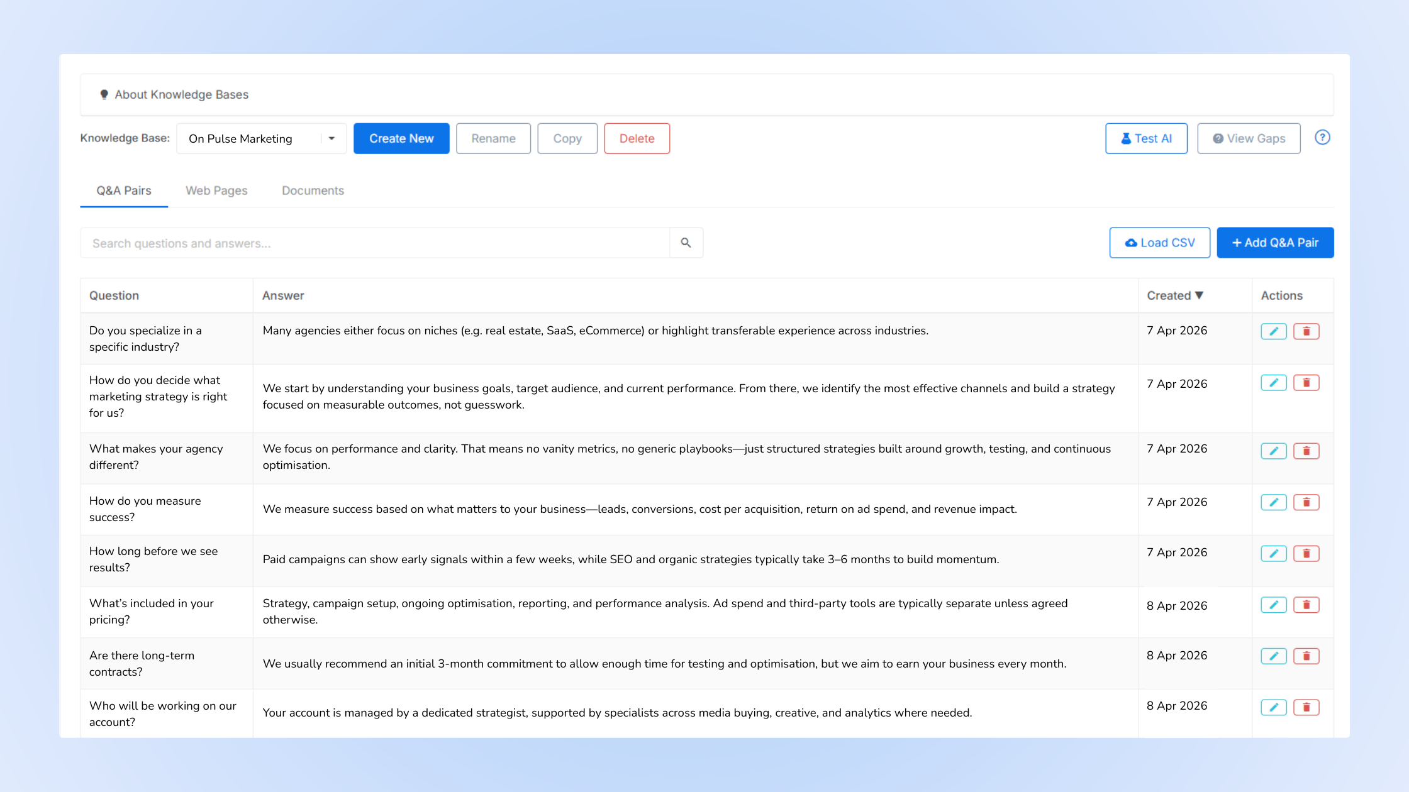Delete the 'How long before we see results?' pair

pos(1306,553)
